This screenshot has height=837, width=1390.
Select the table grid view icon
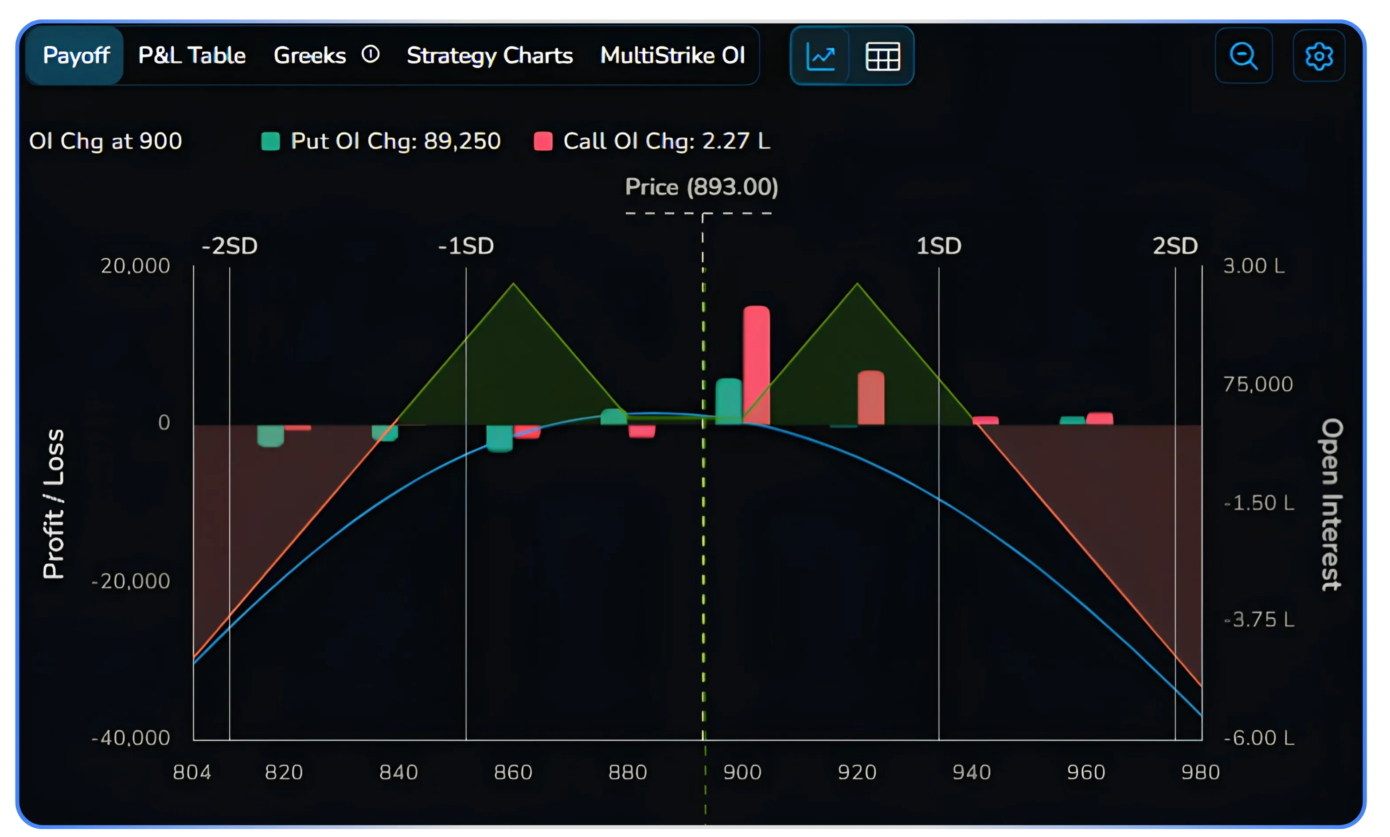pos(882,56)
